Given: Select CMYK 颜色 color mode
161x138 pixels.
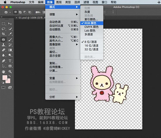Looking at the screenshot, I should point(92,27).
